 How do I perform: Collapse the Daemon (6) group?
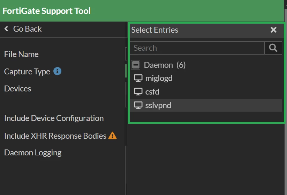point(136,65)
